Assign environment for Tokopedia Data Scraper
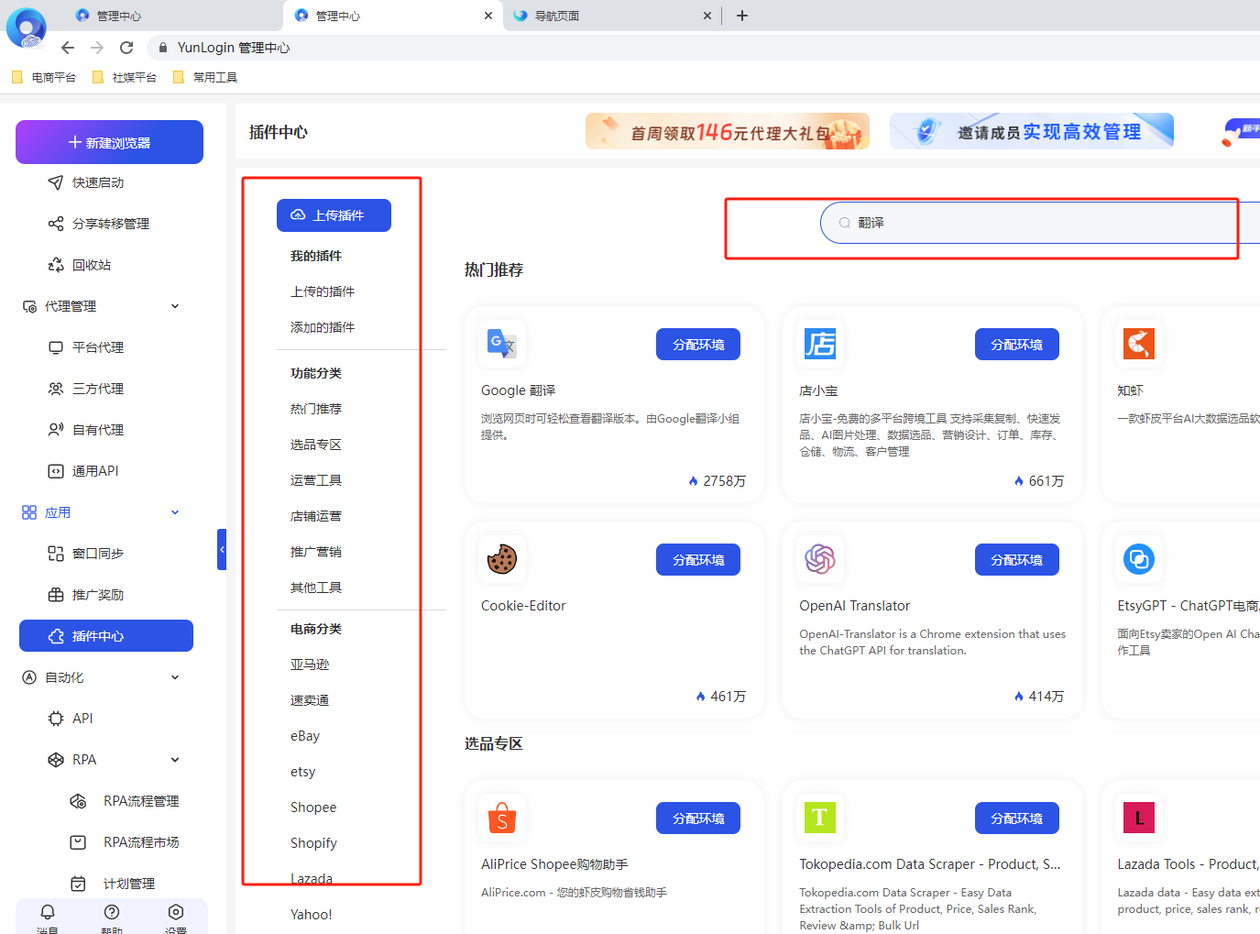This screenshot has height=934, width=1260. click(x=1017, y=819)
